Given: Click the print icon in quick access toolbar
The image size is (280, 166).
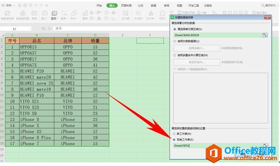Looking at the screenshot, I should pos(25,5).
